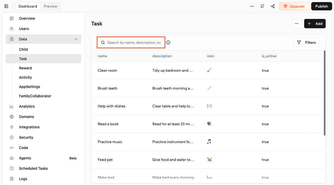Click the Add button
334x185 pixels.
click(315, 24)
